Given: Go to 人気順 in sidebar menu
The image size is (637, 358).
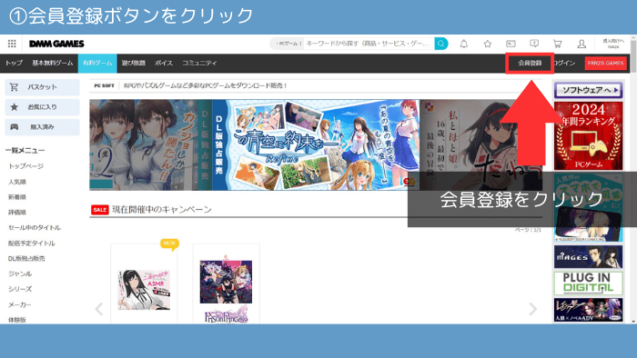Looking at the screenshot, I should 17,182.
